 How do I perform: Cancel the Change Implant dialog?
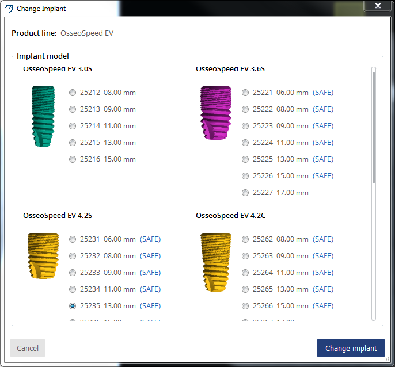(28, 348)
